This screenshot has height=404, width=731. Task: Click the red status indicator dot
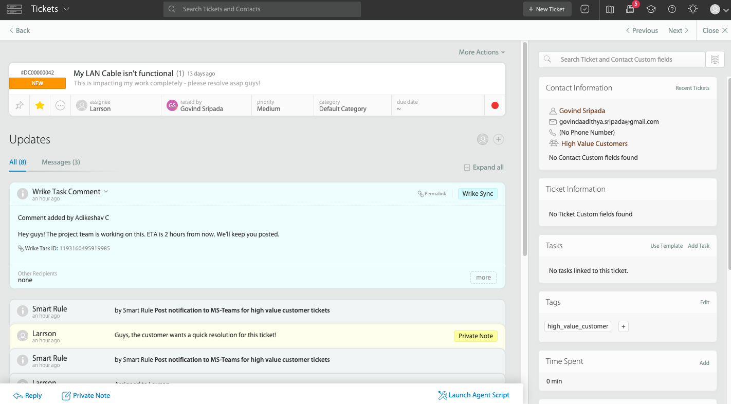pyautogui.click(x=495, y=105)
